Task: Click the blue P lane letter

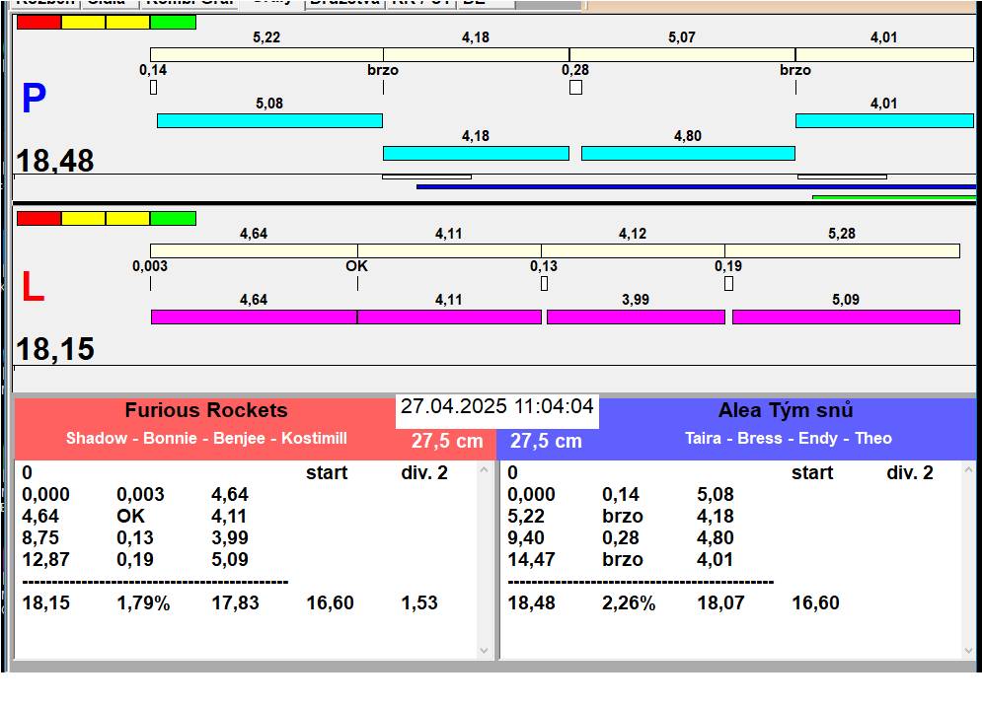Action: click(34, 99)
